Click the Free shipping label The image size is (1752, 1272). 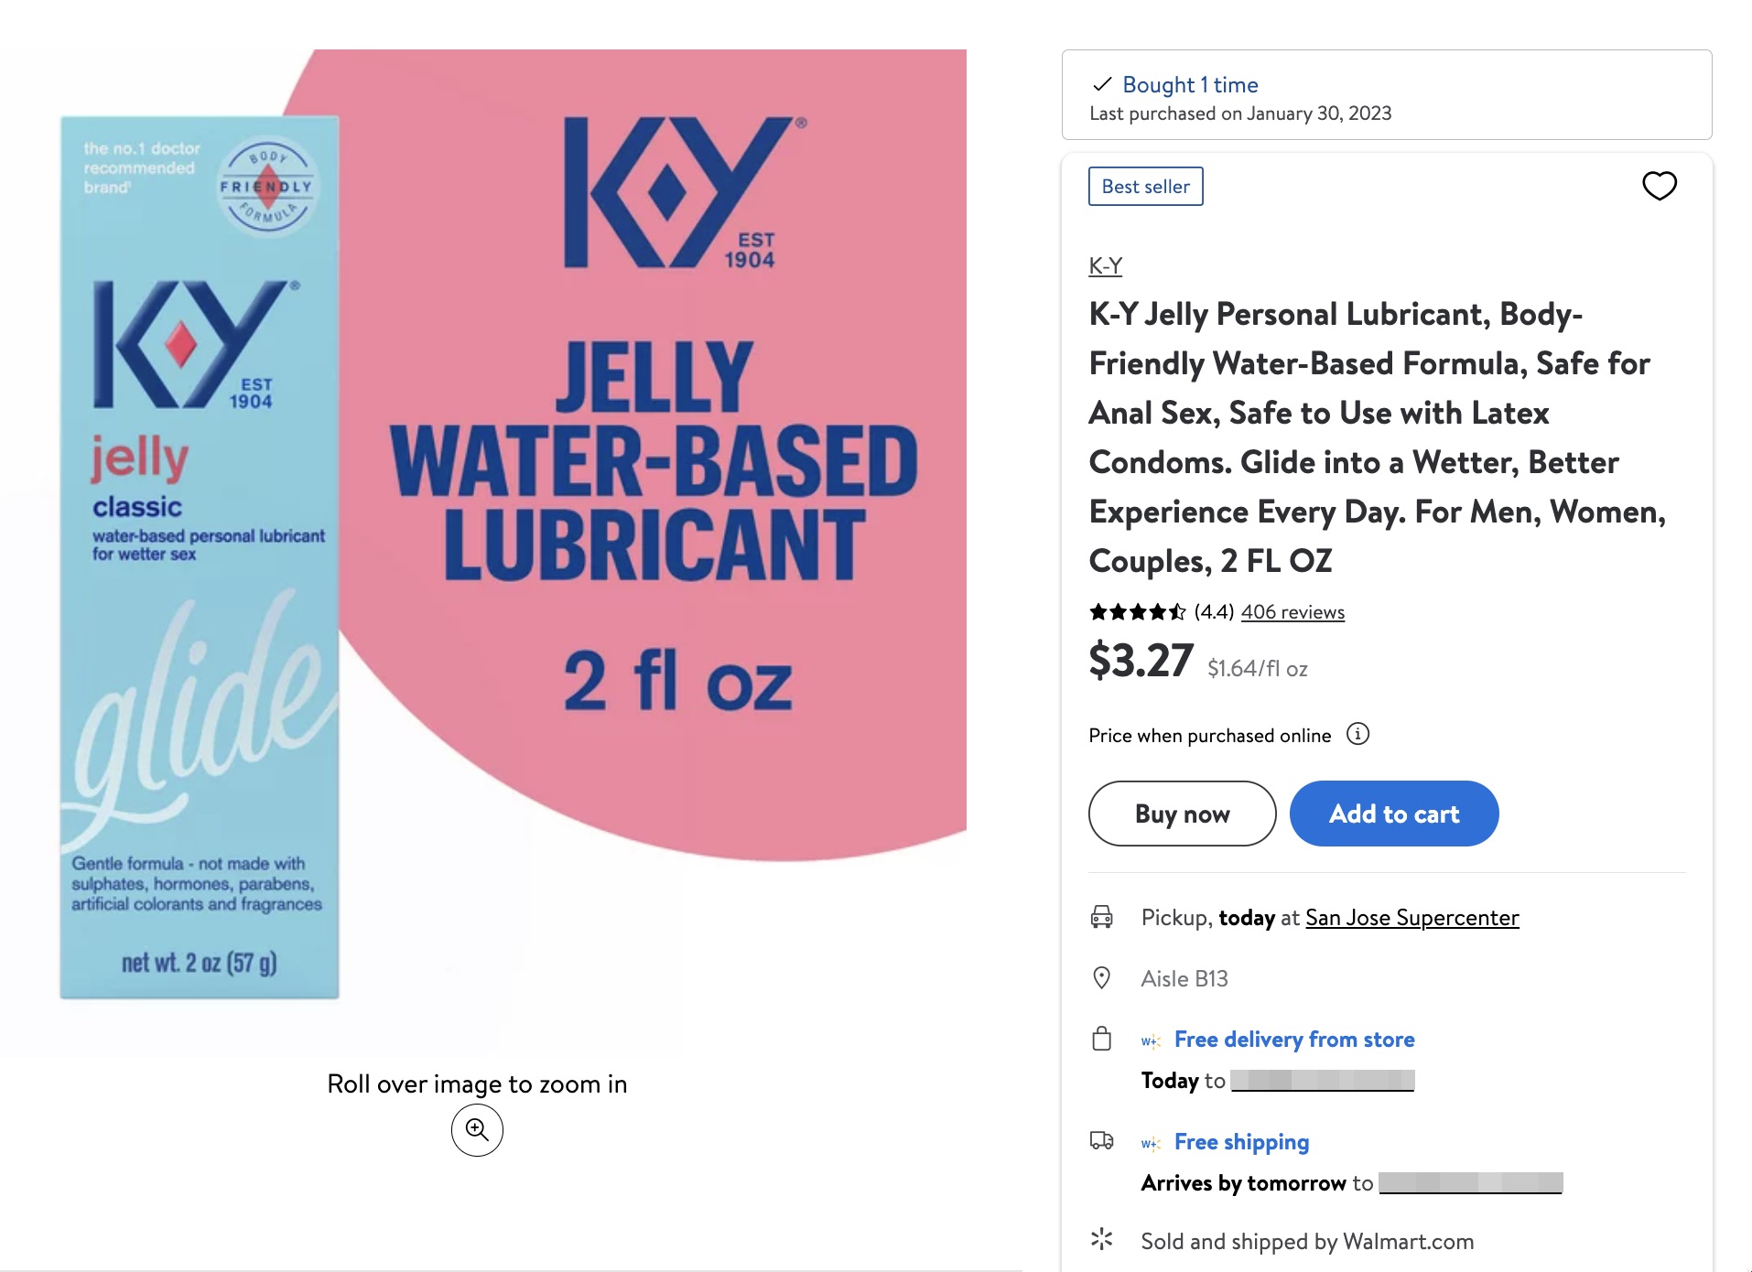click(1241, 1142)
